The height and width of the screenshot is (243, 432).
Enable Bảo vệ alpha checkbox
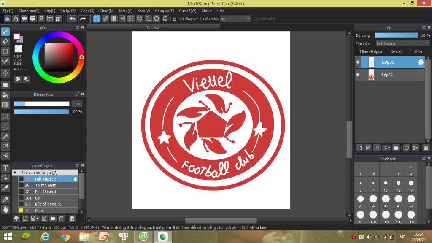[359, 51]
